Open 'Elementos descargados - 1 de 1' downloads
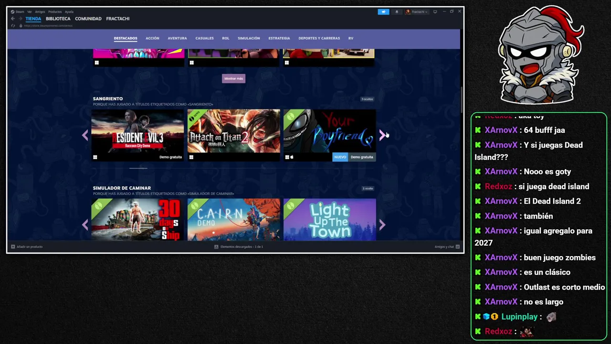 pos(239,247)
